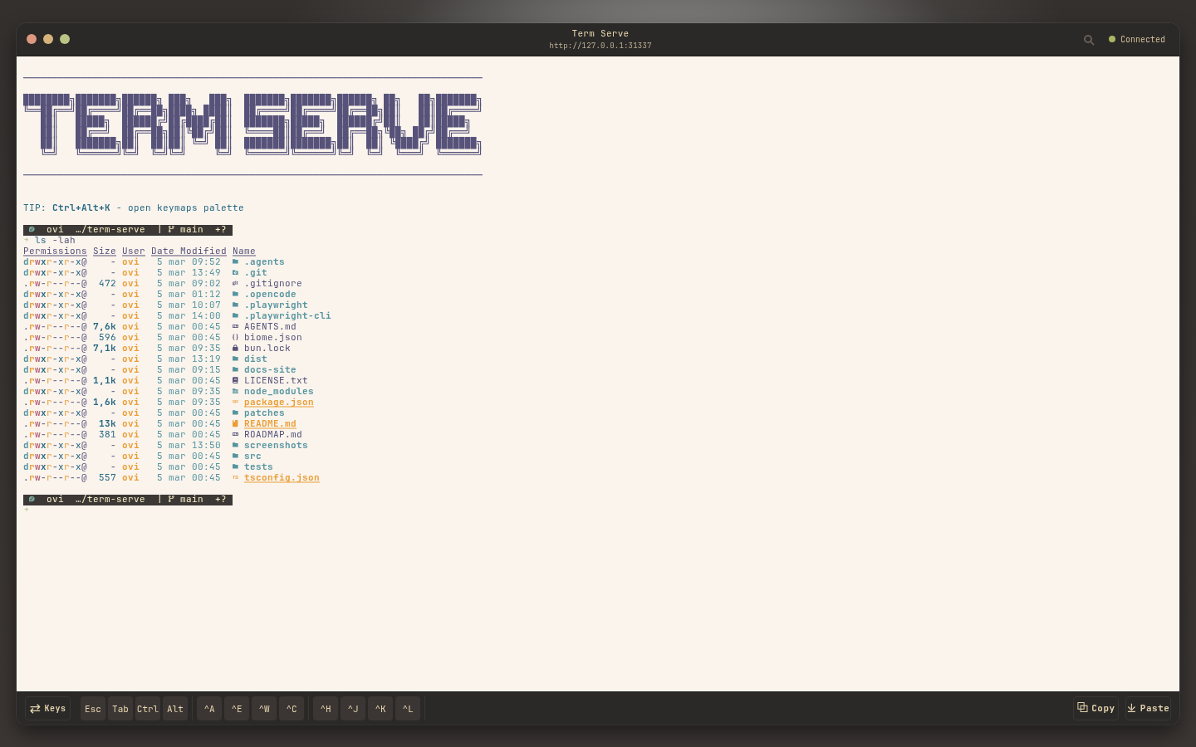Click the search magnifier icon in title bar
The height and width of the screenshot is (747, 1196).
coord(1089,40)
